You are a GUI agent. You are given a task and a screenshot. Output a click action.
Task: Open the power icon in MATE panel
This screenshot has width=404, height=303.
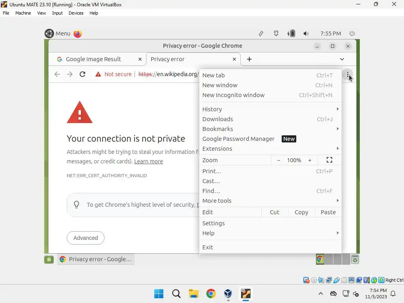point(352,33)
